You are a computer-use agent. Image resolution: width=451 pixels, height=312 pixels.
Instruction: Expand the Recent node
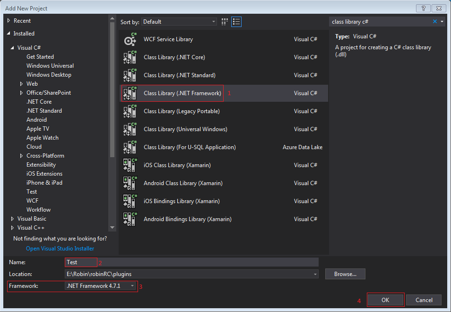point(9,21)
